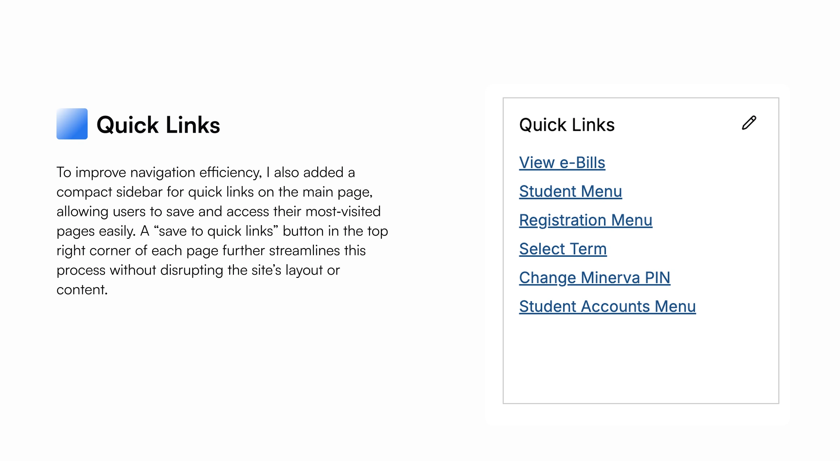The height and width of the screenshot is (461, 840).
Task: Open the Registration Menu link
Action: point(585,220)
